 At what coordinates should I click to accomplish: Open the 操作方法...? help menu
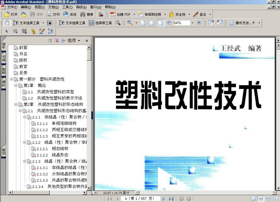[x=245, y=23]
